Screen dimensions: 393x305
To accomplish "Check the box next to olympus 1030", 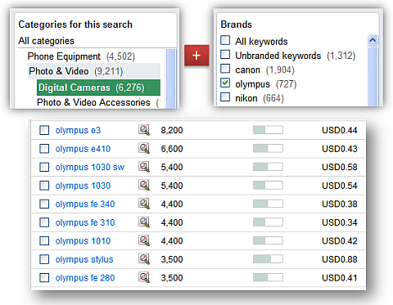I will [x=44, y=186].
